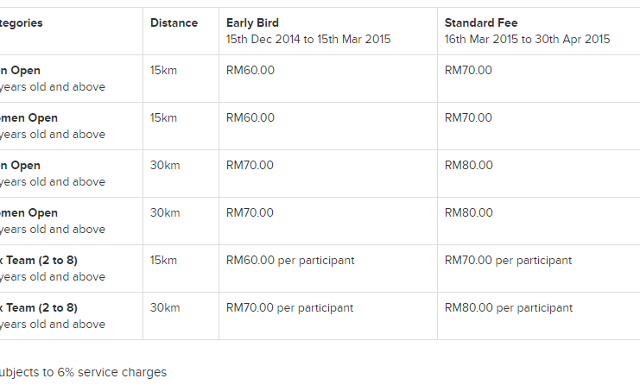640x385 pixels.
Task: Click RM70.00 standard fee in second row
Action: [x=468, y=118]
